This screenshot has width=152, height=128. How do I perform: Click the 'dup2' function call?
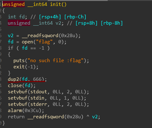(13, 79)
